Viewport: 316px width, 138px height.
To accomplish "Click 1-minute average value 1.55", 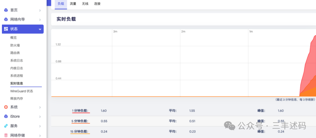I will pos(192,111).
